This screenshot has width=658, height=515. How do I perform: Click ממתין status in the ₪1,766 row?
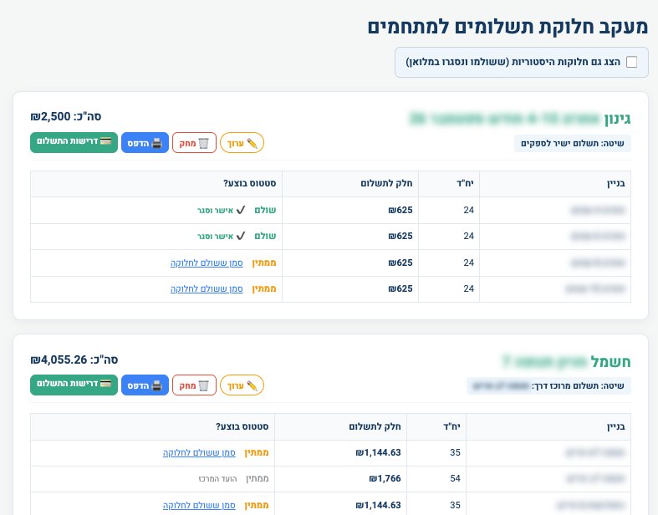click(258, 478)
